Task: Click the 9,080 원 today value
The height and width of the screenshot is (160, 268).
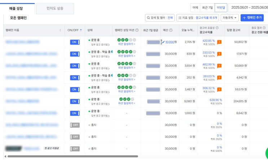Action: [189, 101]
